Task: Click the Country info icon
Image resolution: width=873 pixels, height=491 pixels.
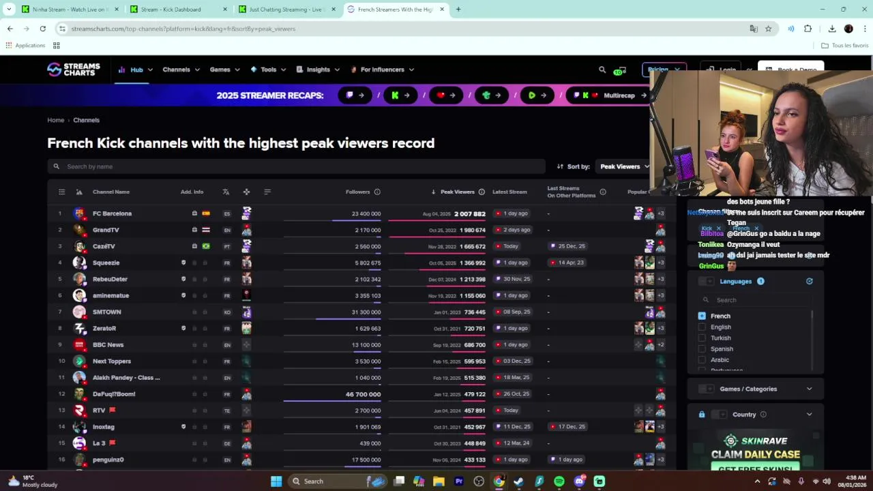Action: coord(763,415)
